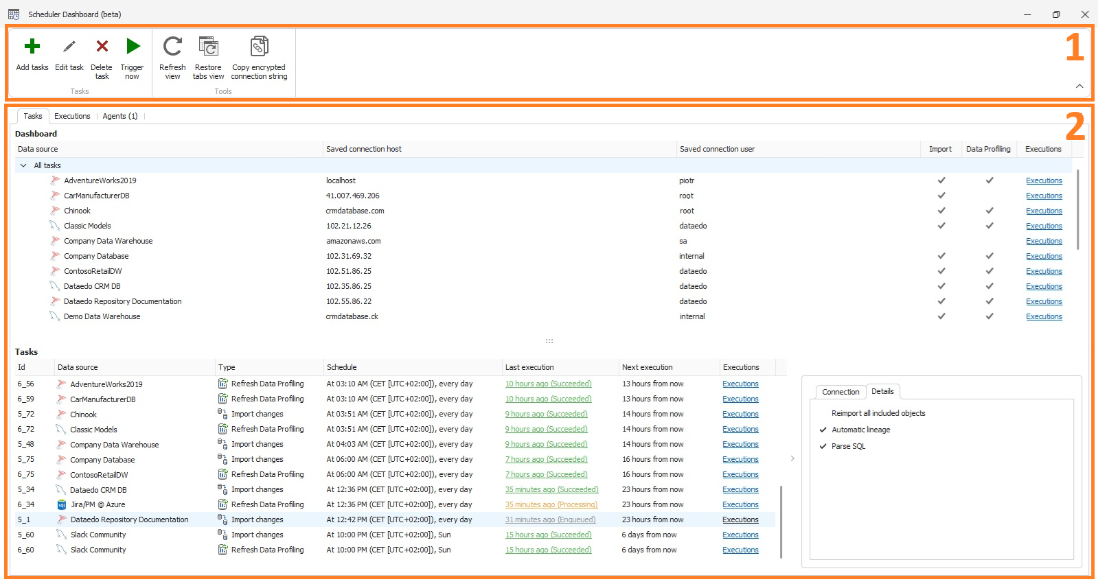Image resolution: width=1098 pixels, height=584 pixels.
Task: Click Data Profiling checkmark for Chinook
Action: (990, 211)
